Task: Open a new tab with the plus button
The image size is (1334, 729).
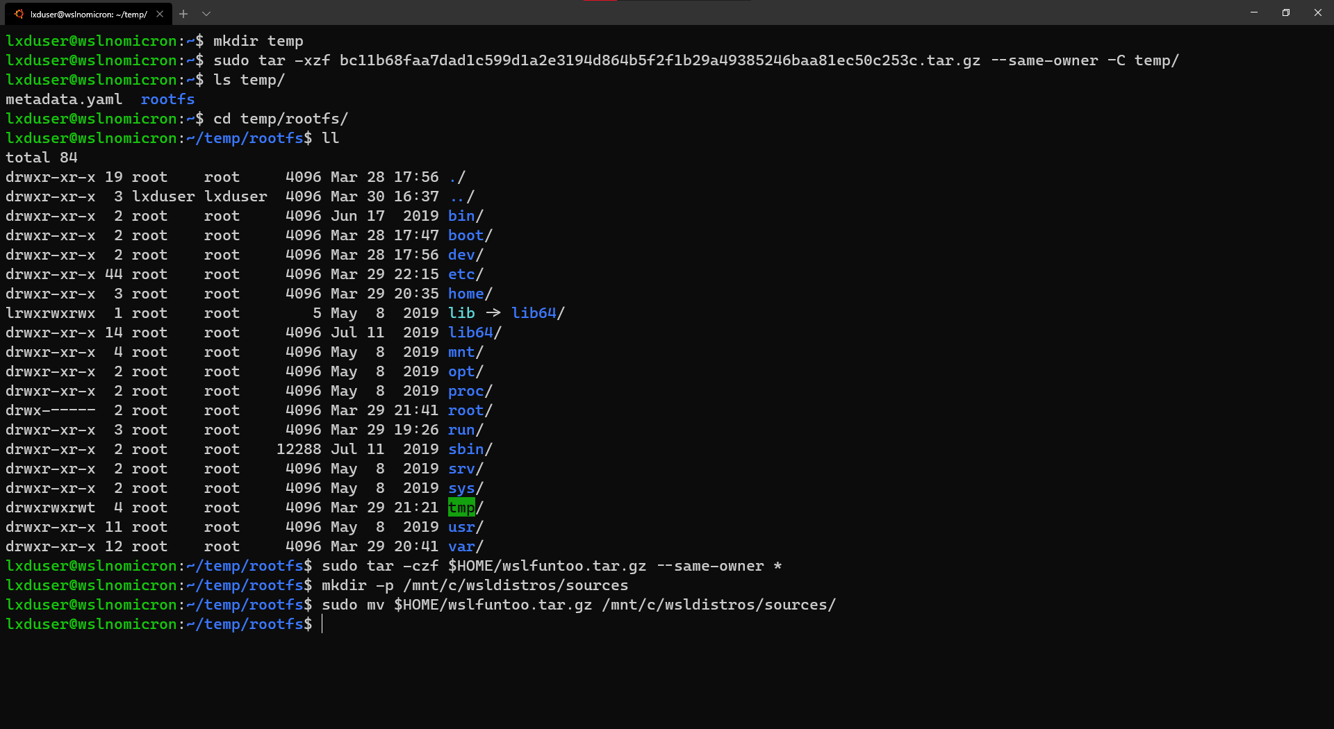Action: [183, 14]
